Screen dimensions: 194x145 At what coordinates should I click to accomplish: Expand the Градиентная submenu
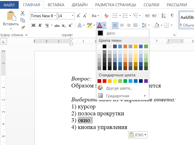[122, 96]
